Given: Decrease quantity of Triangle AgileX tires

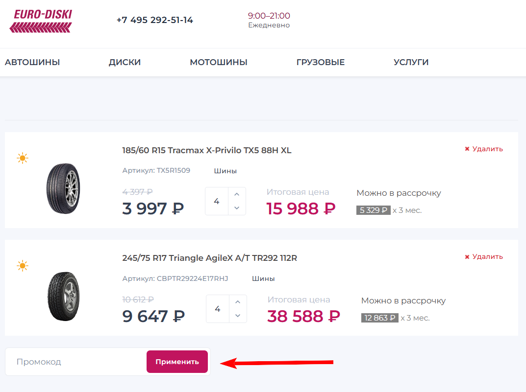Looking at the screenshot, I should tap(238, 316).
